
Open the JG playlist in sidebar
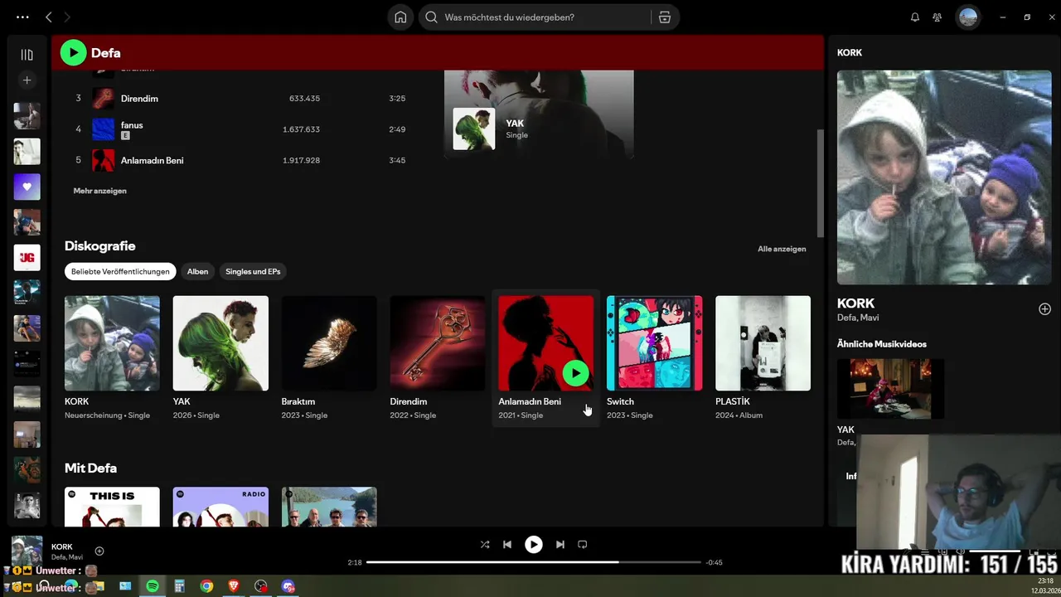(27, 258)
